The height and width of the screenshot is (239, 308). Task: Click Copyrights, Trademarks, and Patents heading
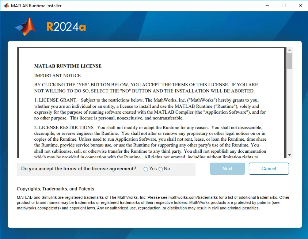point(56,189)
